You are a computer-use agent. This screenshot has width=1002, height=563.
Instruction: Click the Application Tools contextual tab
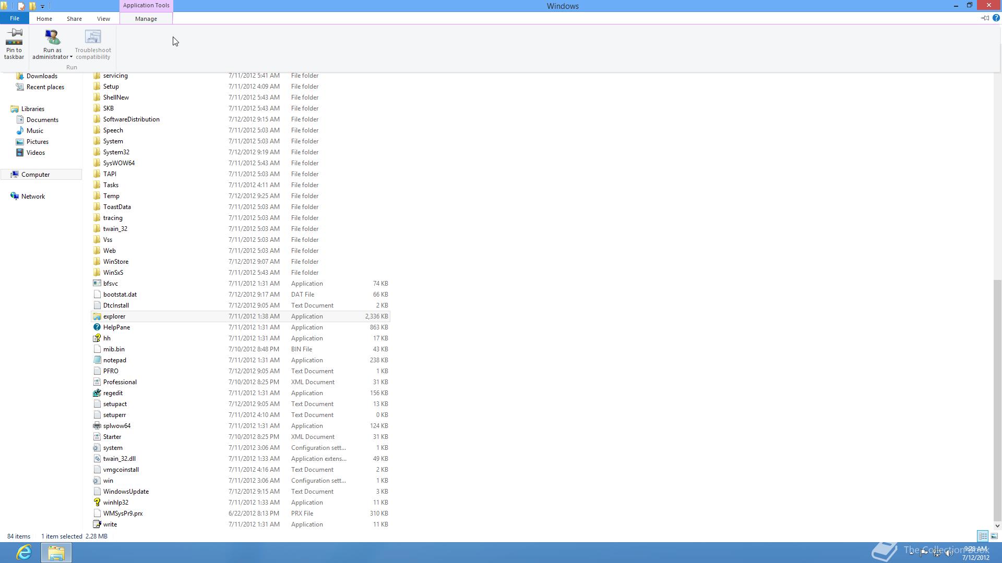pyautogui.click(x=146, y=5)
